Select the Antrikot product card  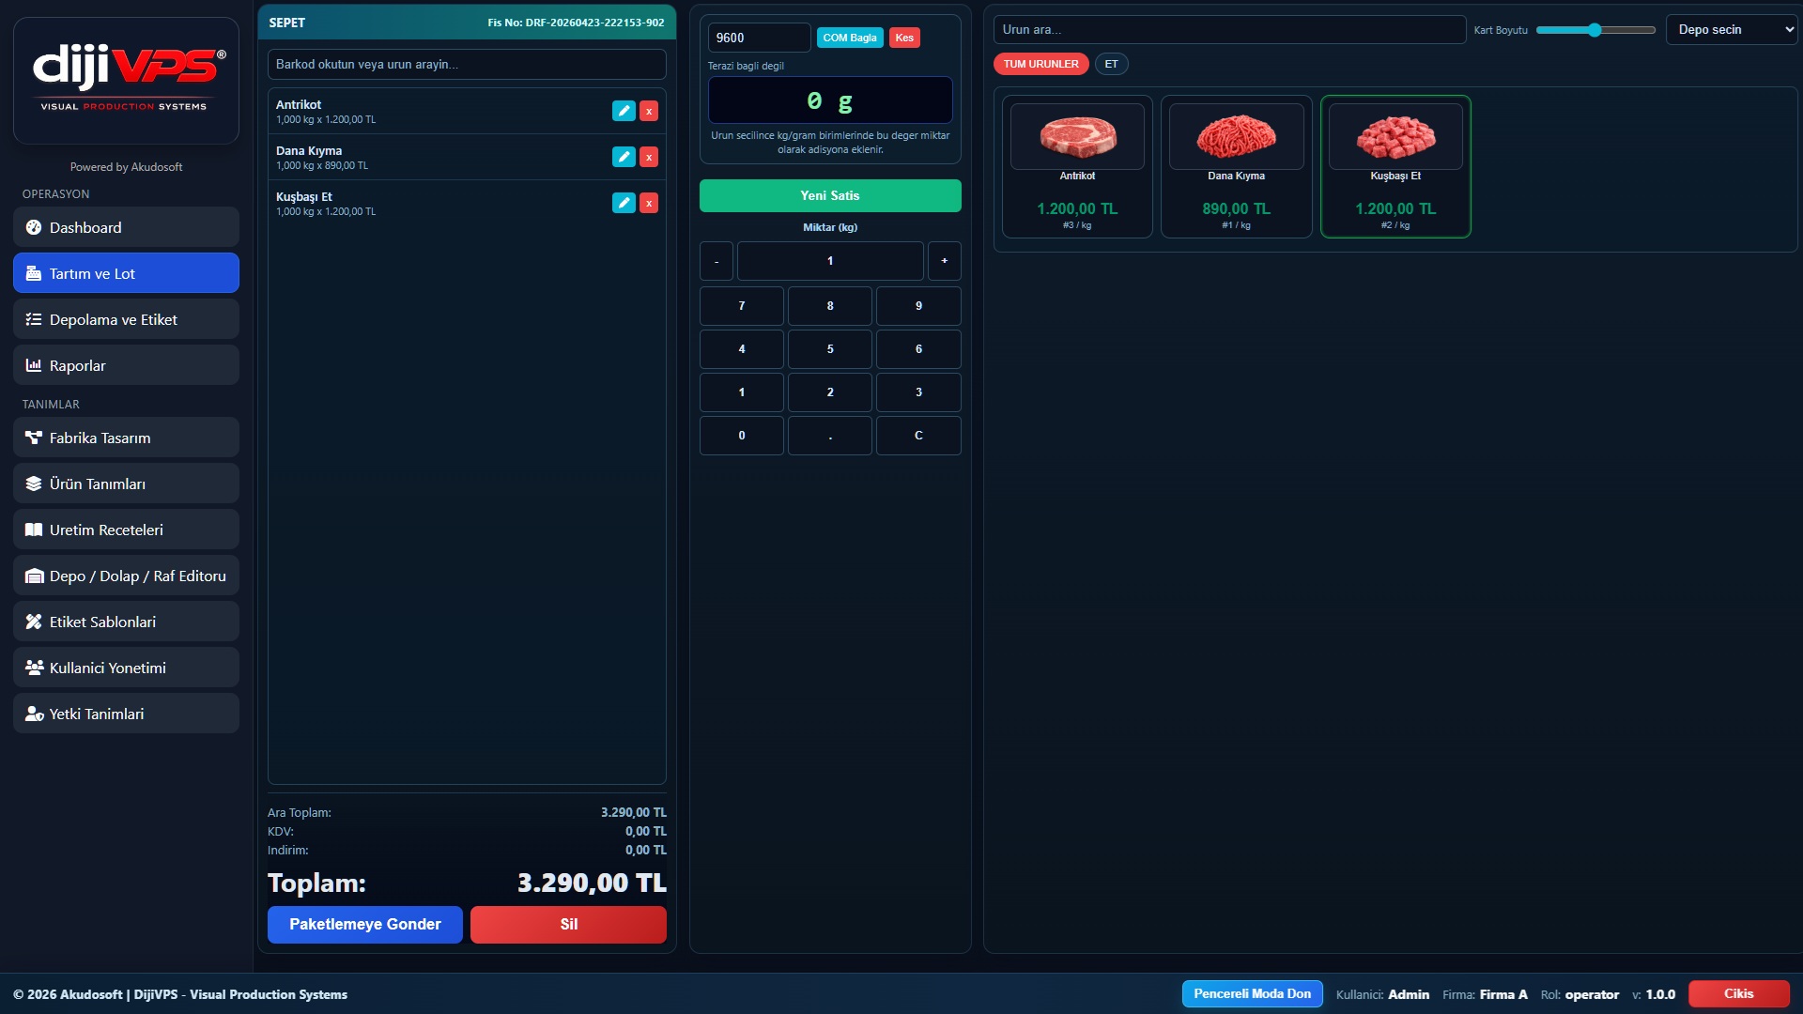click(x=1077, y=166)
